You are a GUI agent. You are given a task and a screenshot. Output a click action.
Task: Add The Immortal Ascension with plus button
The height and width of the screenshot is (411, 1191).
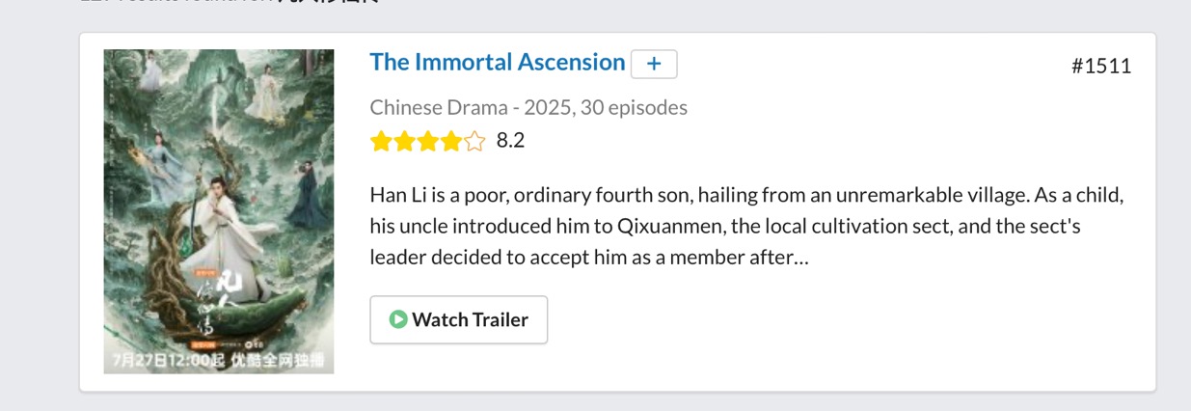(654, 64)
